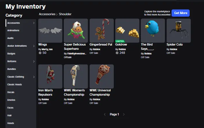Click the Get More button
This screenshot has width=204, height=128.
(180, 13)
